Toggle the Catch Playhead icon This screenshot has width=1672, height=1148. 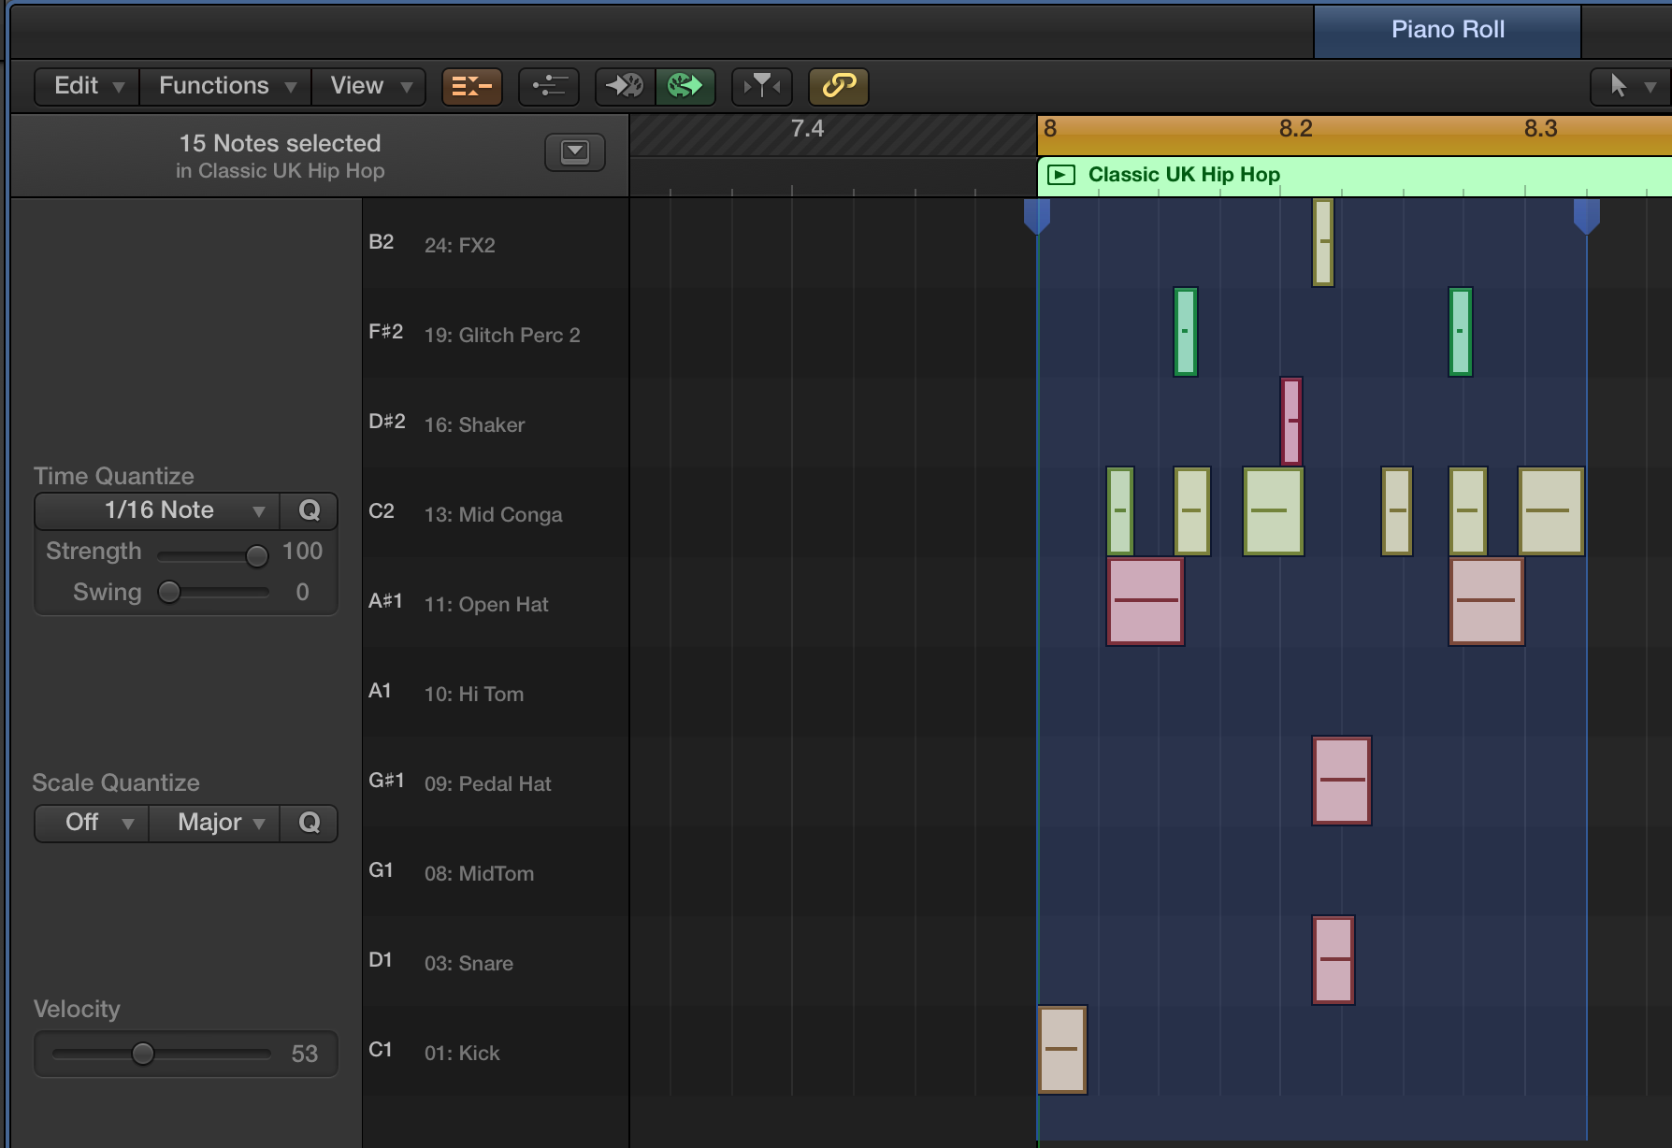[762, 86]
